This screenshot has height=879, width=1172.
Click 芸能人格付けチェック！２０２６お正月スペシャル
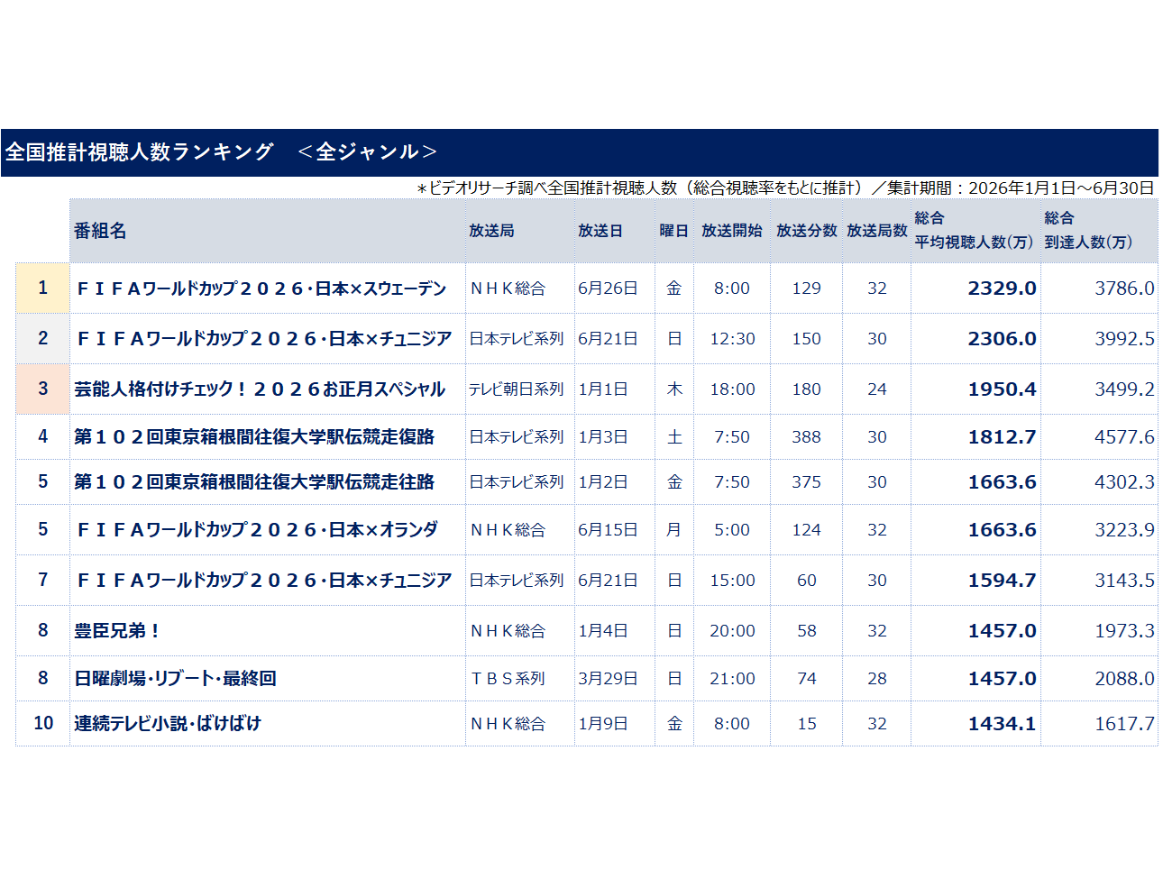pos(260,389)
